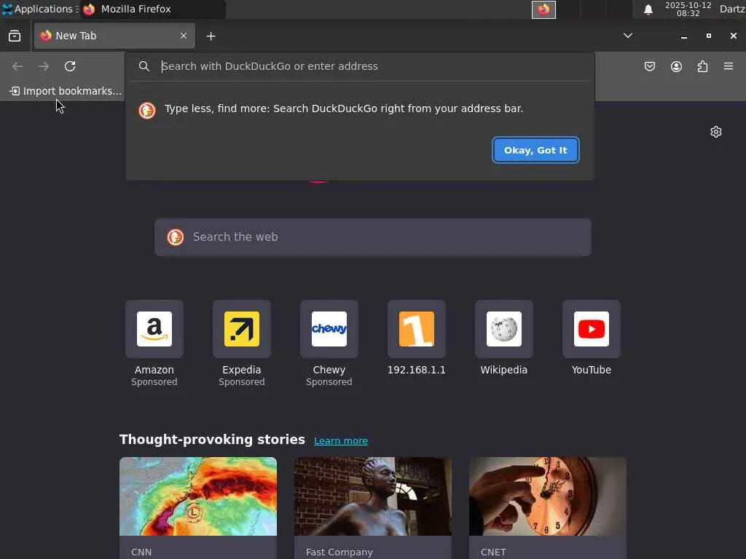Click the CNET source label
Image resolution: width=746 pixels, height=559 pixels.
click(493, 552)
